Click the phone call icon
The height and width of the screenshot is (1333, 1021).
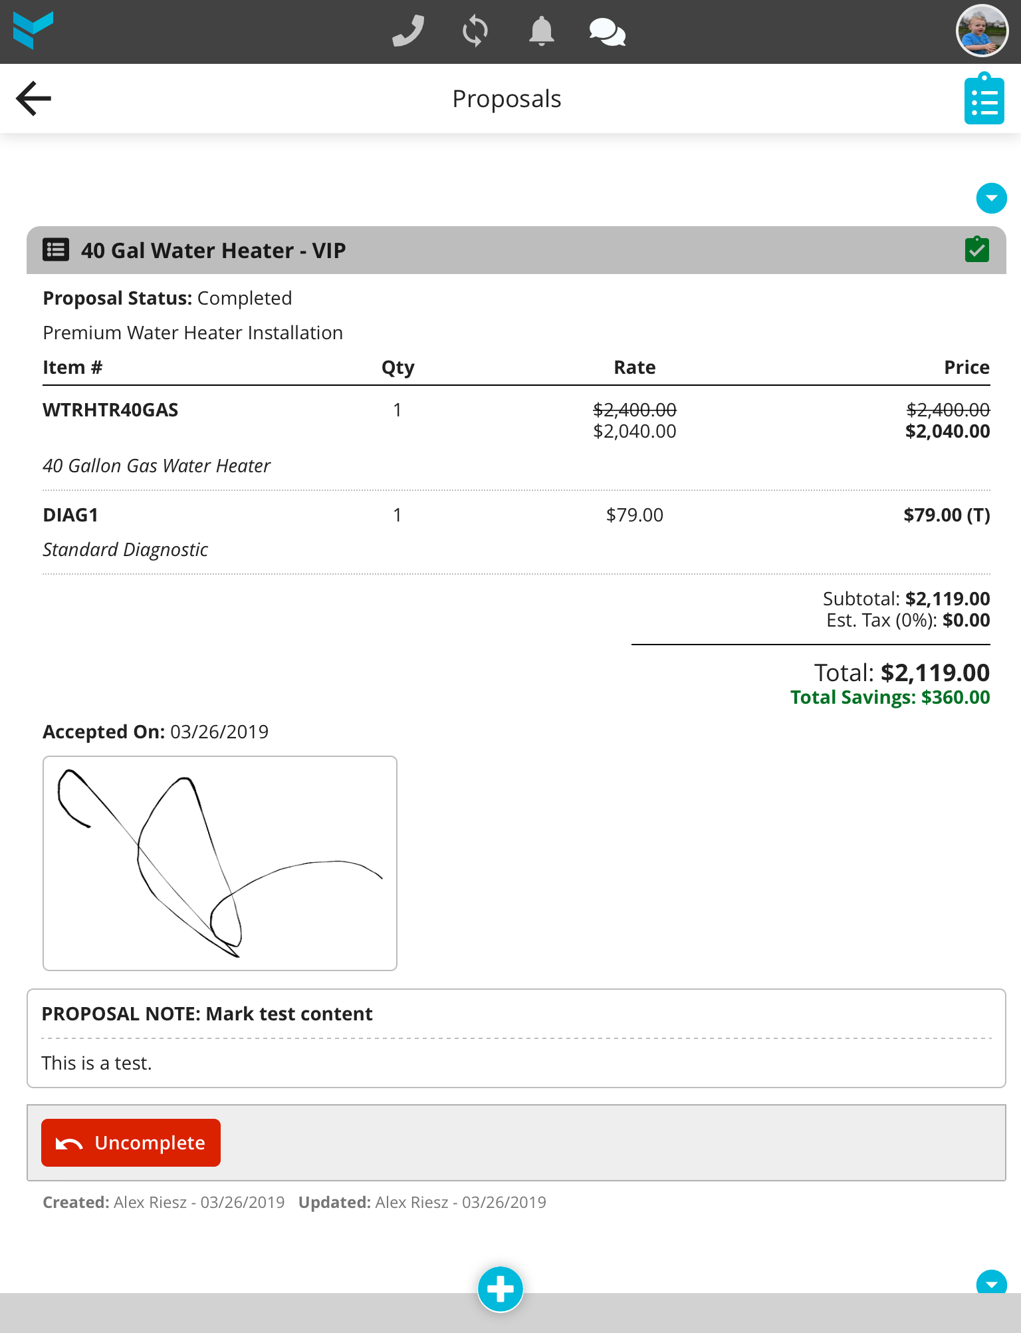(x=407, y=31)
